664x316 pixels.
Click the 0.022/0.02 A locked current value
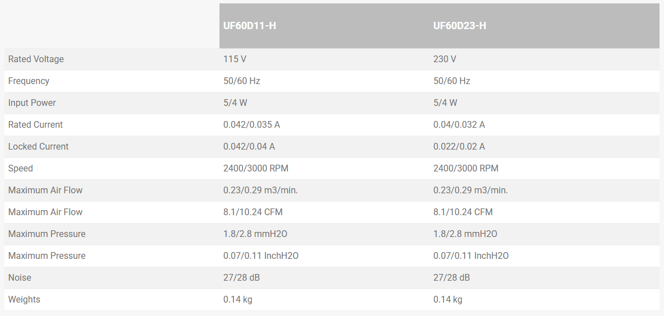(459, 147)
